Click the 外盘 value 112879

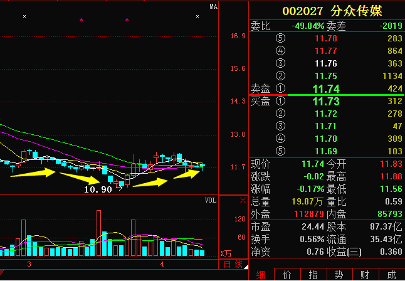click(309, 214)
